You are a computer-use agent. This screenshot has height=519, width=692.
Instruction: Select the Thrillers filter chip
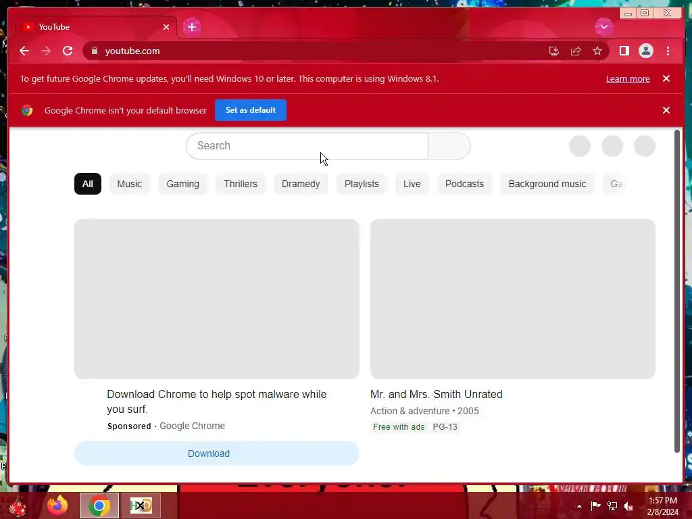[240, 184]
